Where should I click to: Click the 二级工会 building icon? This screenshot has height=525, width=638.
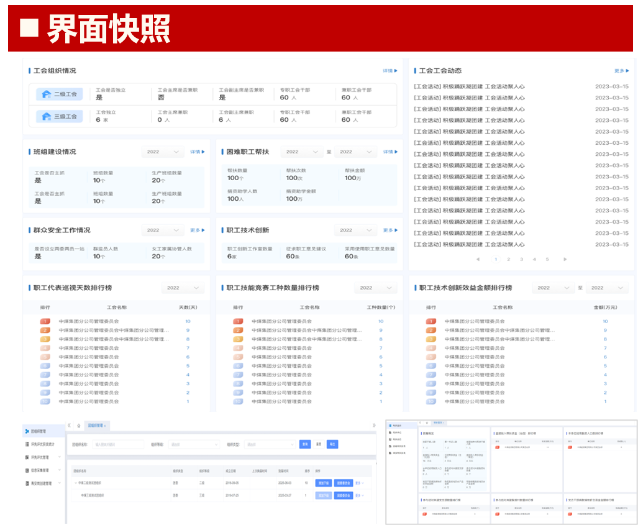click(46, 94)
